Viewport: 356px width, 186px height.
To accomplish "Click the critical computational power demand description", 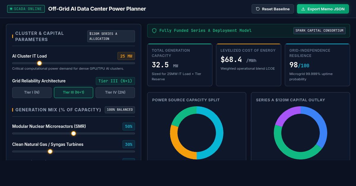I will click(68, 68).
